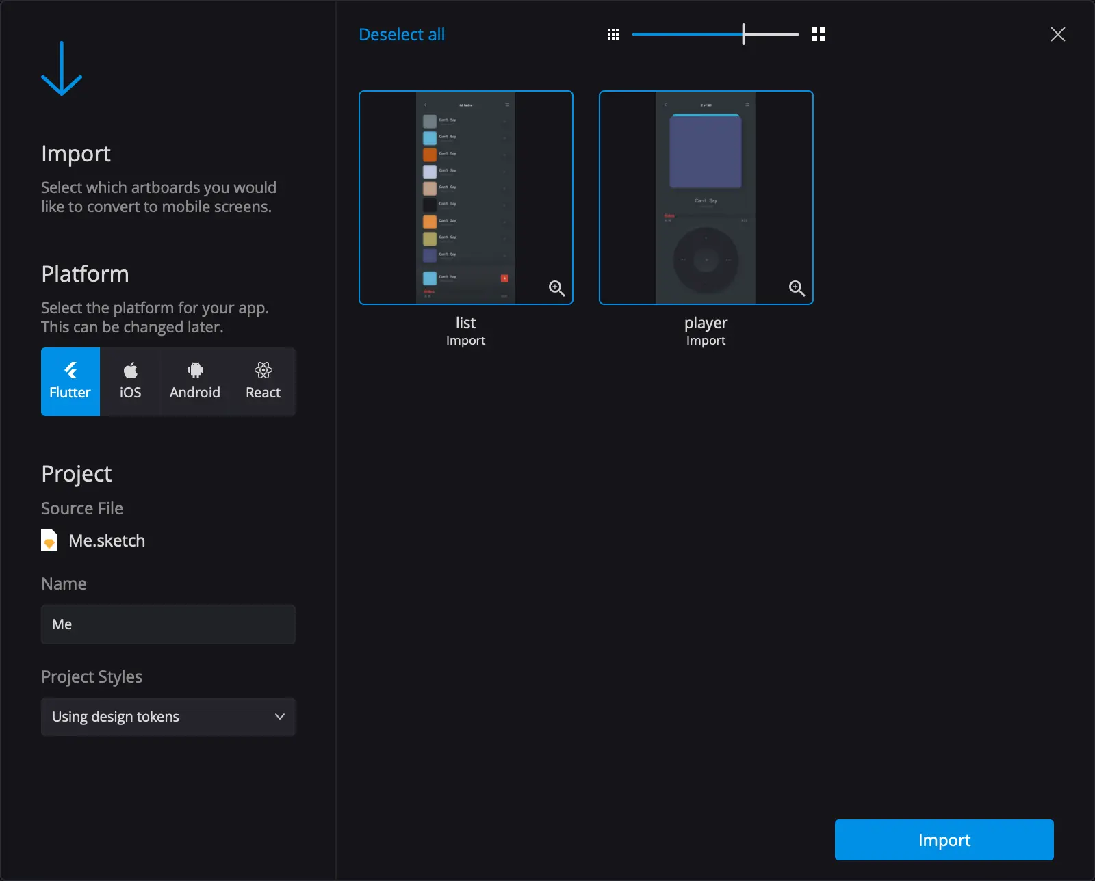Choose the iOS Apple icon
Viewport: 1095px width, 881px height.
tap(130, 370)
